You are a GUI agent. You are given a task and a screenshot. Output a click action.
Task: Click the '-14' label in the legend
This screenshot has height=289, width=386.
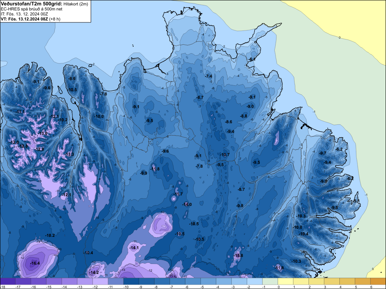[x=64, y=287]
